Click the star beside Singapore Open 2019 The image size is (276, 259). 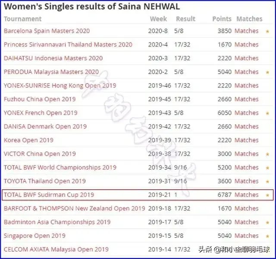tap(267, 236)
